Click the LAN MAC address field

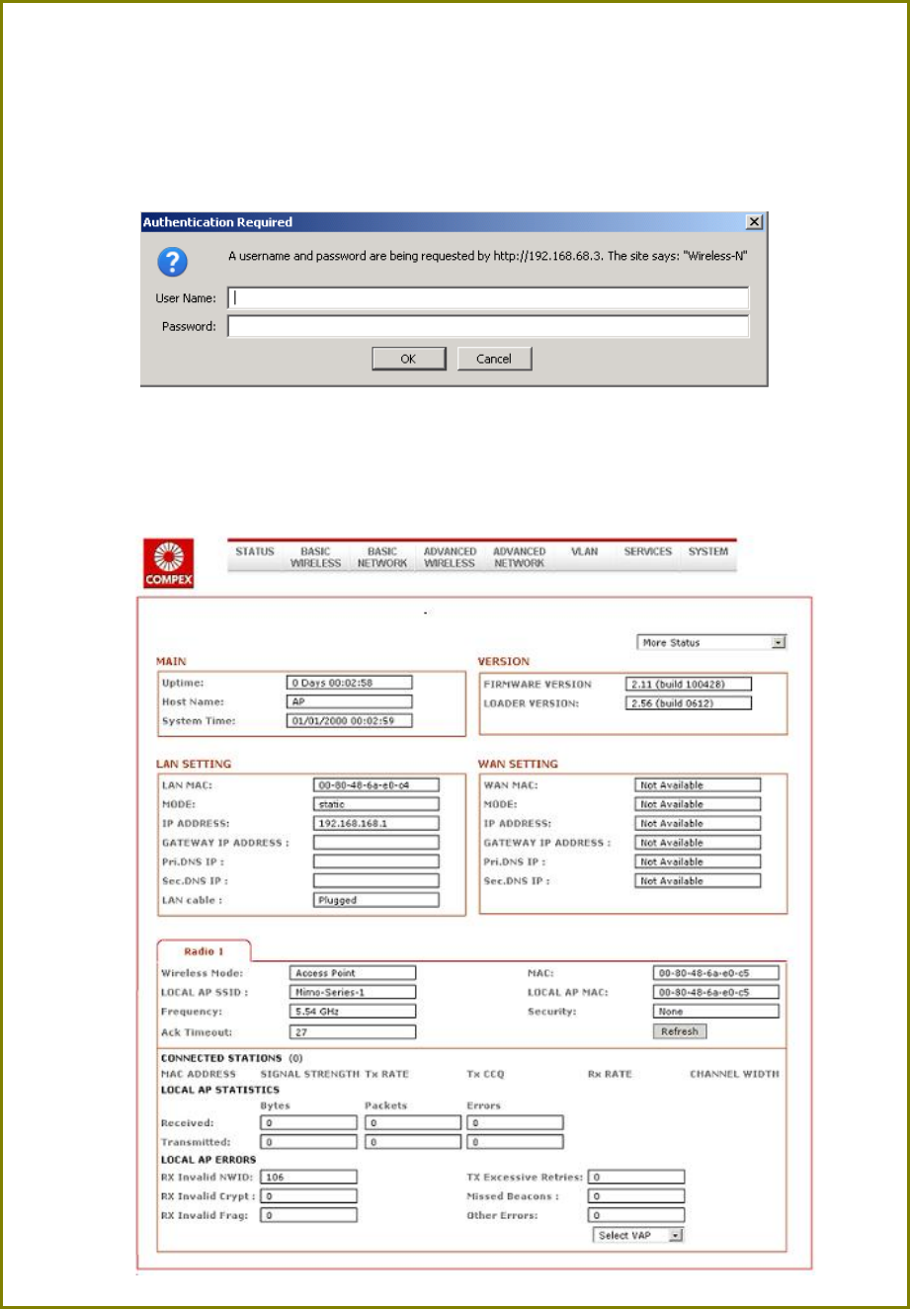pos(376,785)
